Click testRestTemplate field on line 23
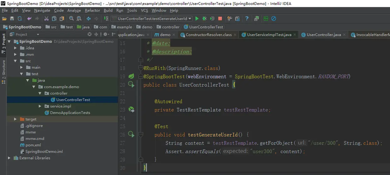 (246, 110)
